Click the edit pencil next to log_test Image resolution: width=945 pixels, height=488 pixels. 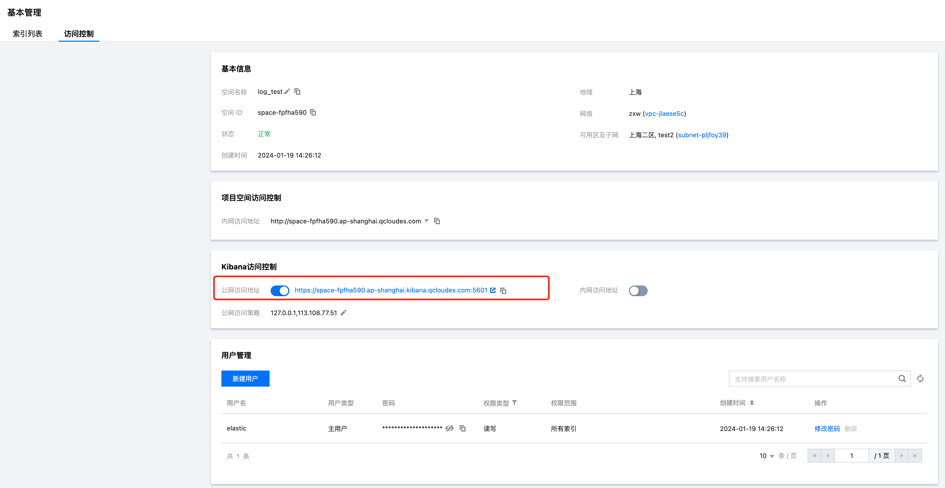287,91
